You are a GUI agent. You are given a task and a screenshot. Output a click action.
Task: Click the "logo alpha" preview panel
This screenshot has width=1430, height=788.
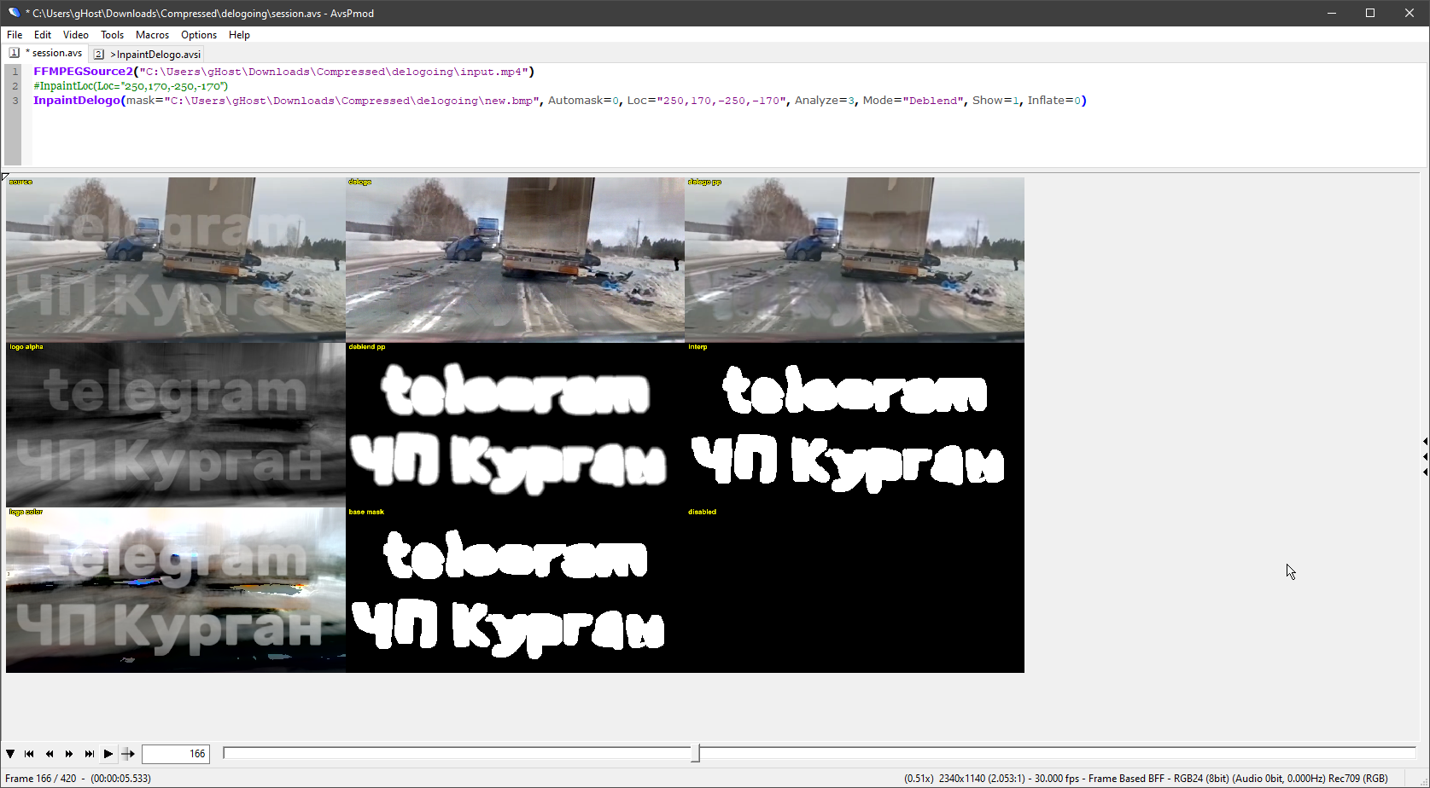pos(176,425)
